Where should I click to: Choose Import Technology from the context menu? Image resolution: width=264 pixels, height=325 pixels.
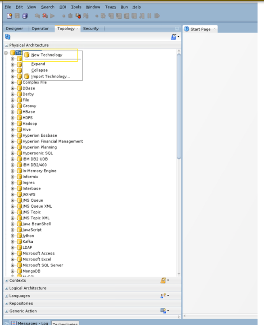(52, 77)
